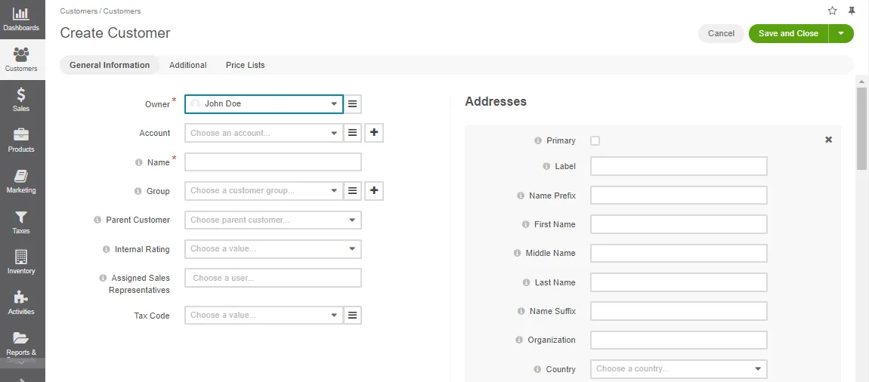Click into the customer Name input field

[273, 162]
